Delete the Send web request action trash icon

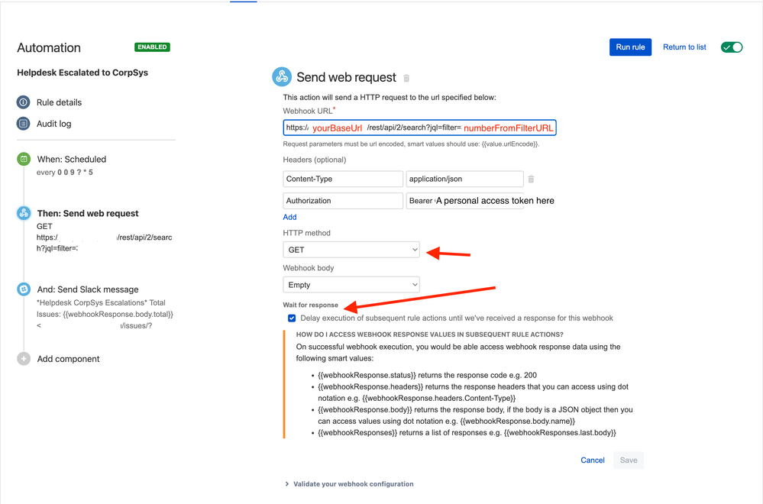tap(406, 78)
